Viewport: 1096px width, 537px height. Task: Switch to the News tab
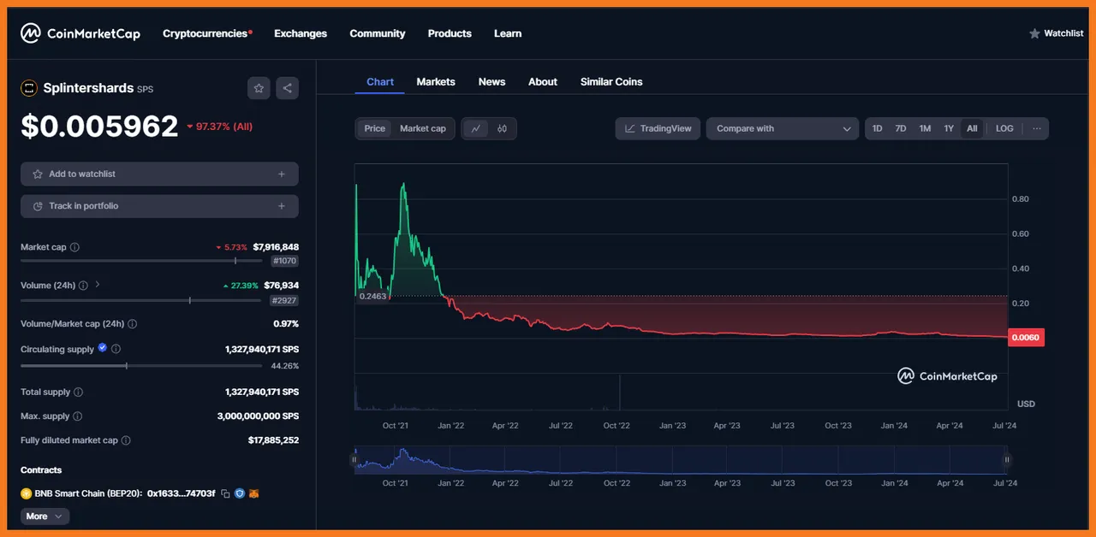point(491,82)
